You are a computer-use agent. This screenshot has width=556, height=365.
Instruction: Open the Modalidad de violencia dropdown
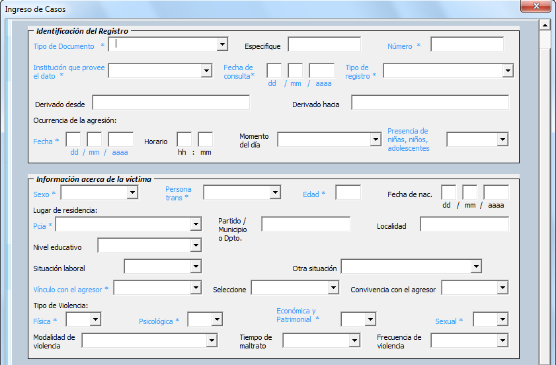(212, 340)
